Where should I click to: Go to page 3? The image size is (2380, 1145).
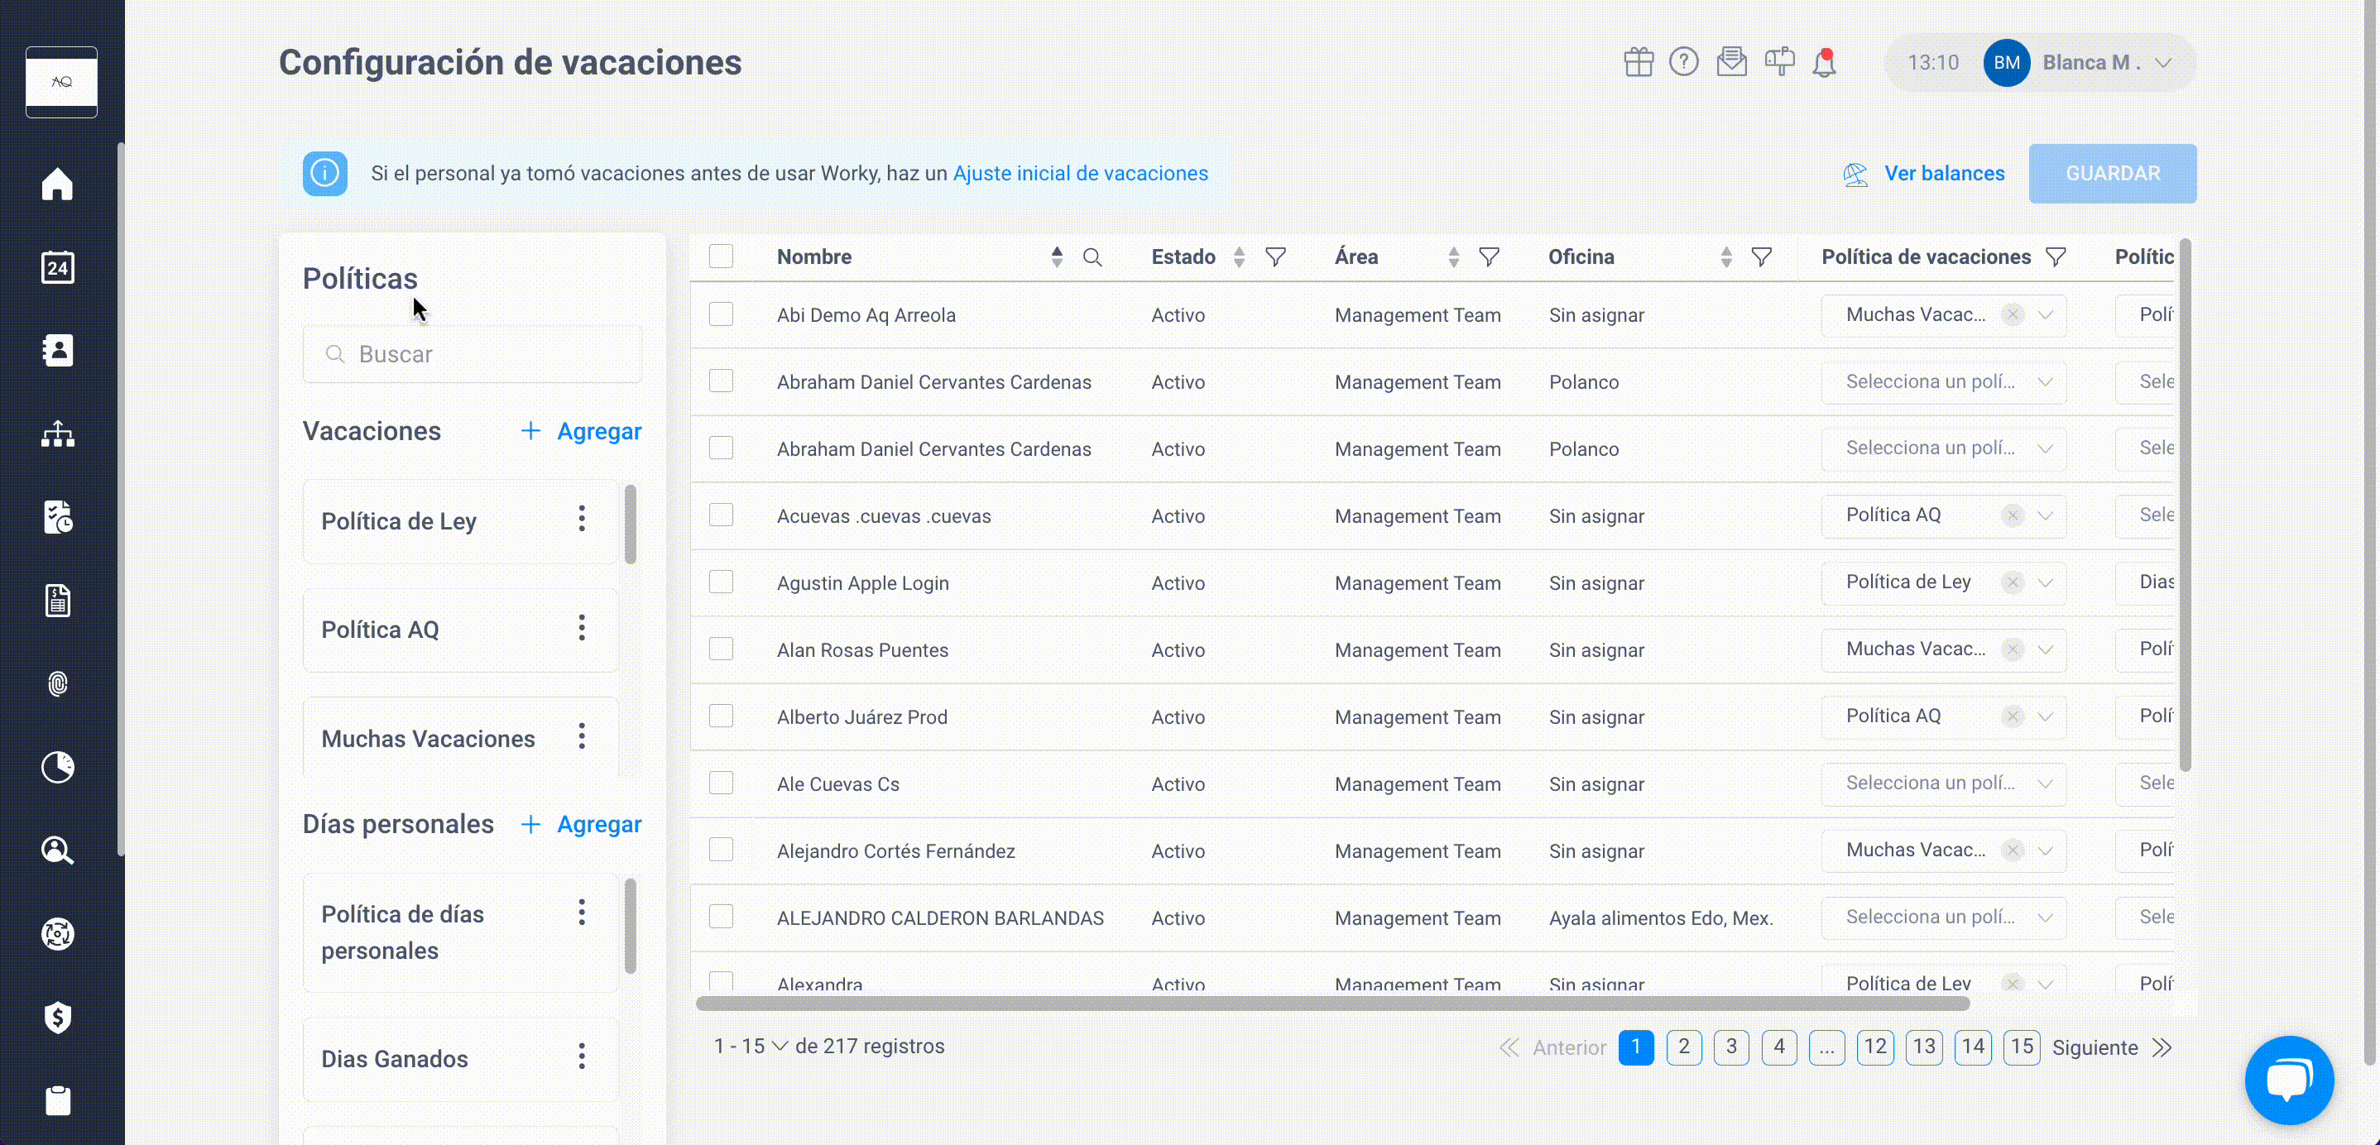pyautogui.click(x=1731, y=1047)
